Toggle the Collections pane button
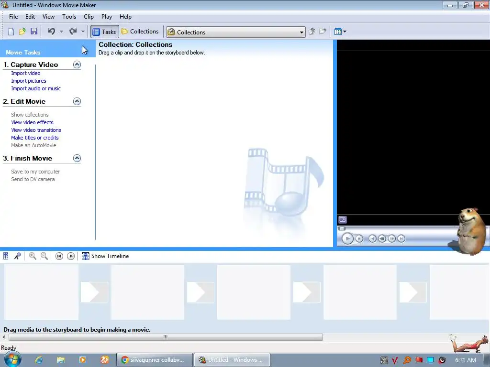 pyautogui.click(x=140, y=32)
